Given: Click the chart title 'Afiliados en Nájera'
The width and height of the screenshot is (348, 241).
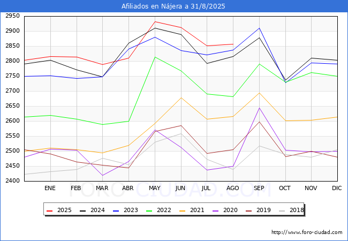Looking at the screenshot, I should pos(173,6).
